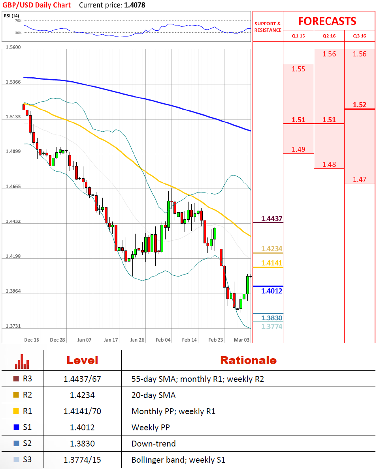
Task: Click the Dec 18 date axis label
Action: coord(32,340)
